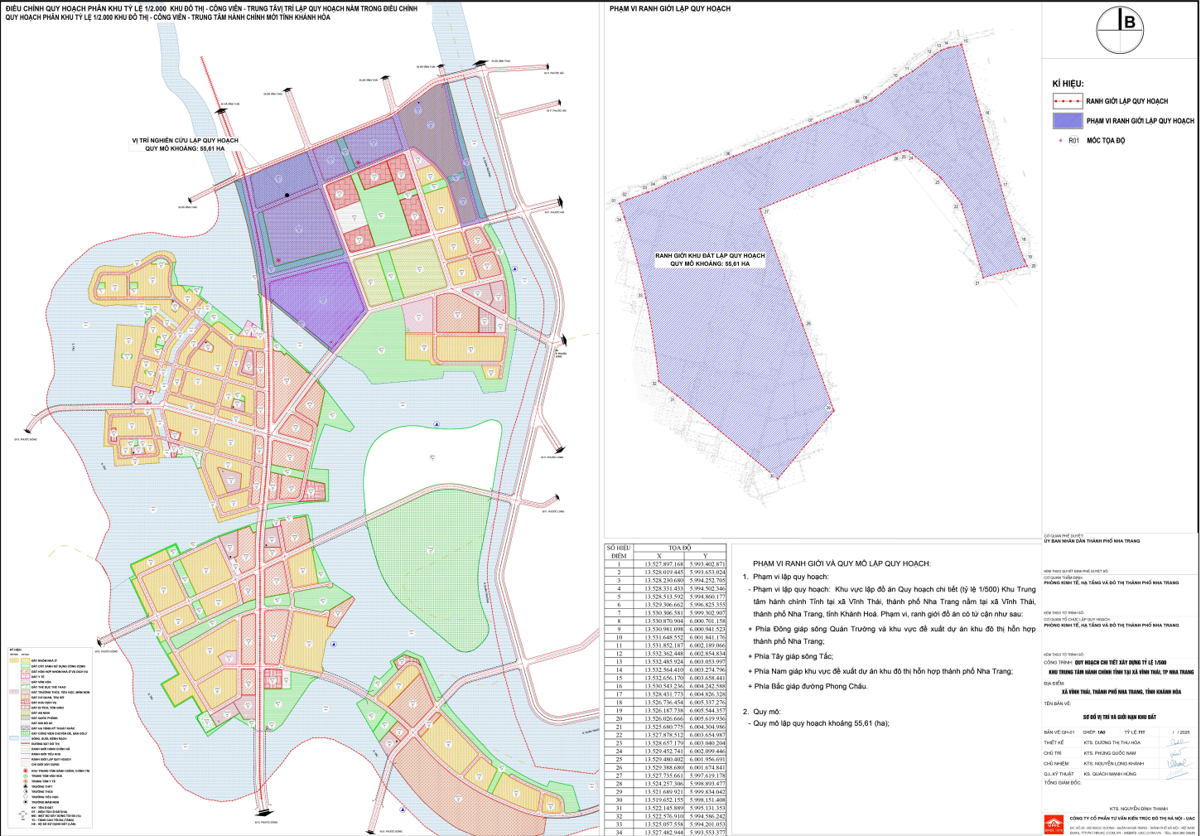Click the KTS. PHÙNG QUỐC NAM name
The height and width of the screenshot is (836, 1201).
[1110, 753]
